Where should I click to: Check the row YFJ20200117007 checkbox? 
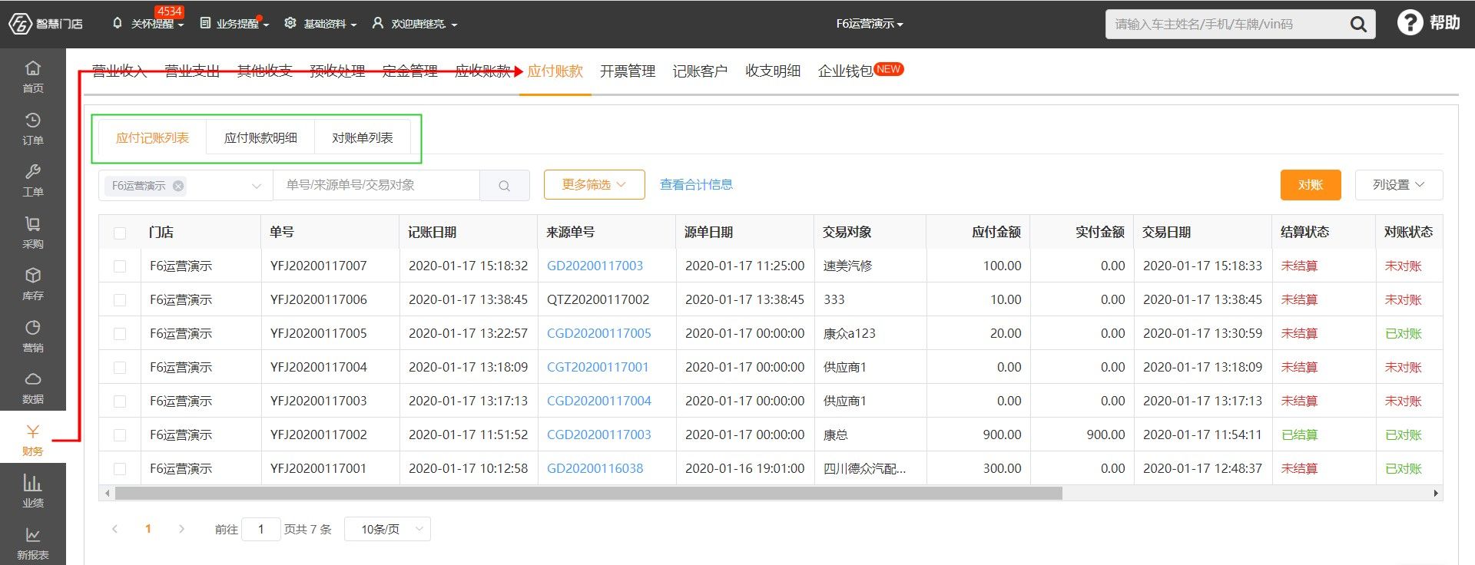120,266
